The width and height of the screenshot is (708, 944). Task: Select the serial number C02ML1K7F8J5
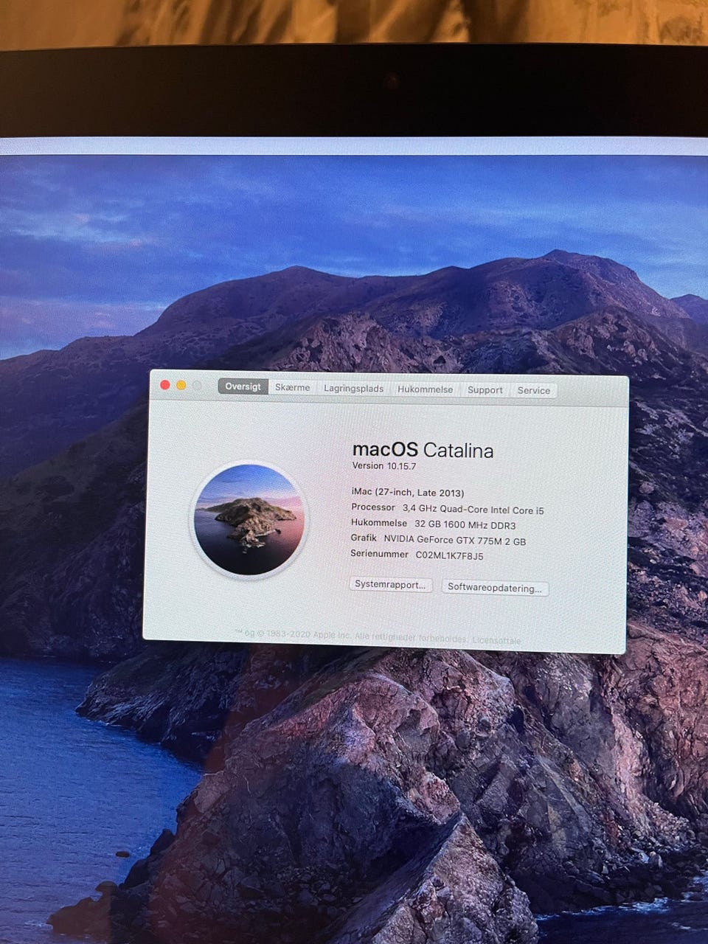[450, 556]
